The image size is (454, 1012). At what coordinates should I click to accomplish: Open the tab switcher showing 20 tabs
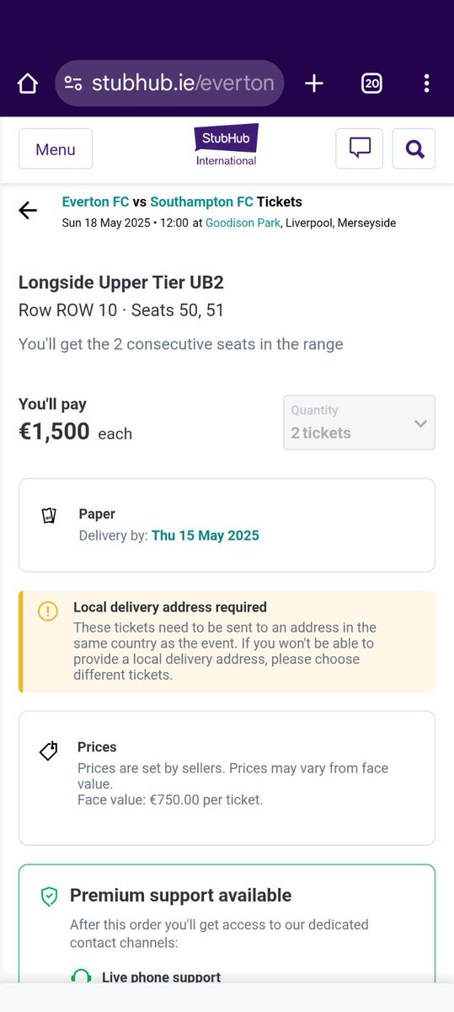pyautogui.click(x=371, y=83)
